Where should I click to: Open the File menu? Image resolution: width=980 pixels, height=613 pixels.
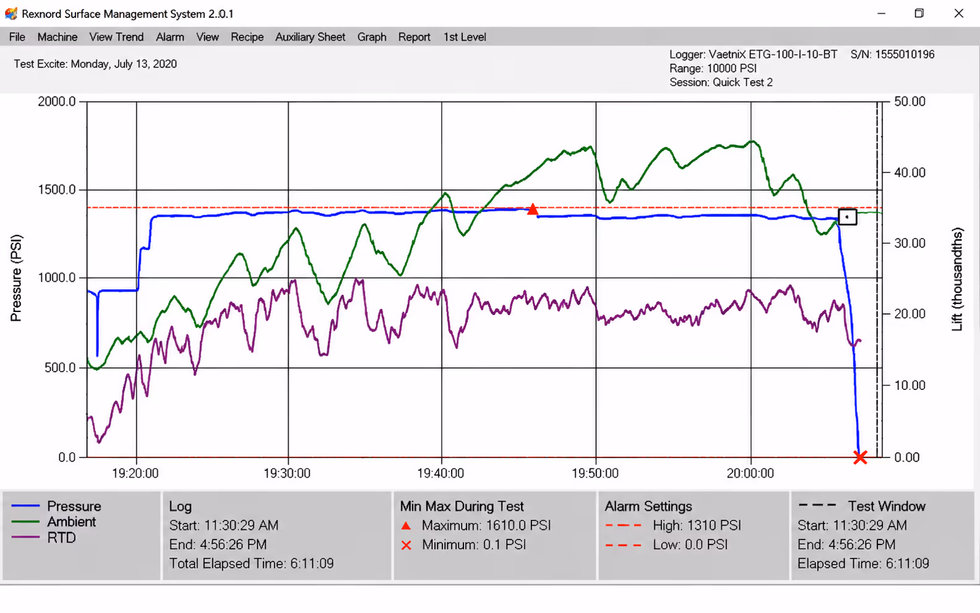pos(17,37)
